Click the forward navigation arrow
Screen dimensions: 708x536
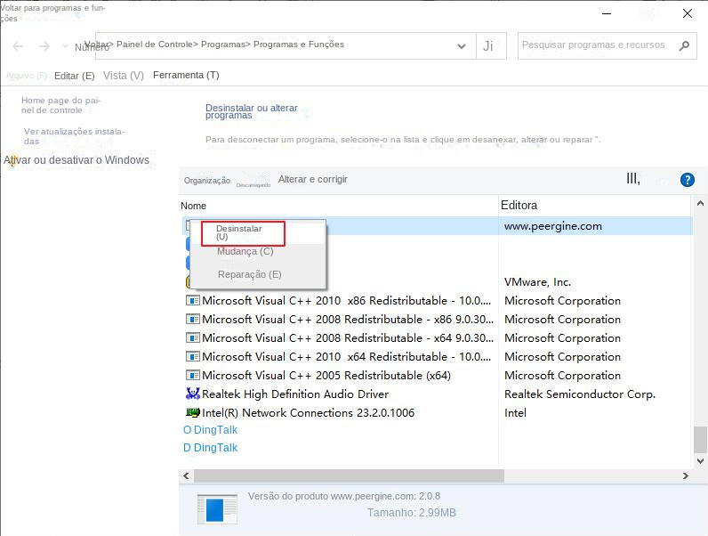click(44, 46)
